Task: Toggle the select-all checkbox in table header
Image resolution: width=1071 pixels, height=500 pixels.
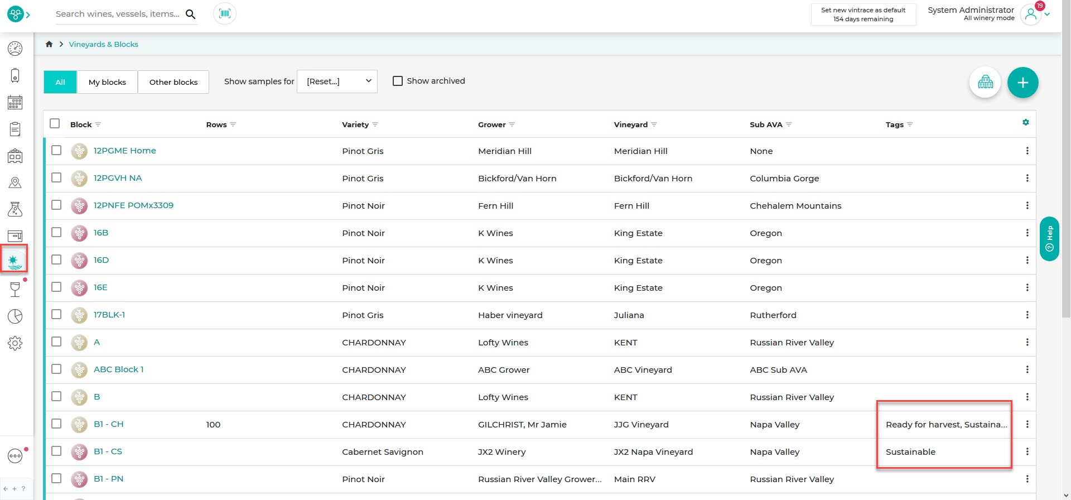Action: pyautogui.click(x=55, y=123)
